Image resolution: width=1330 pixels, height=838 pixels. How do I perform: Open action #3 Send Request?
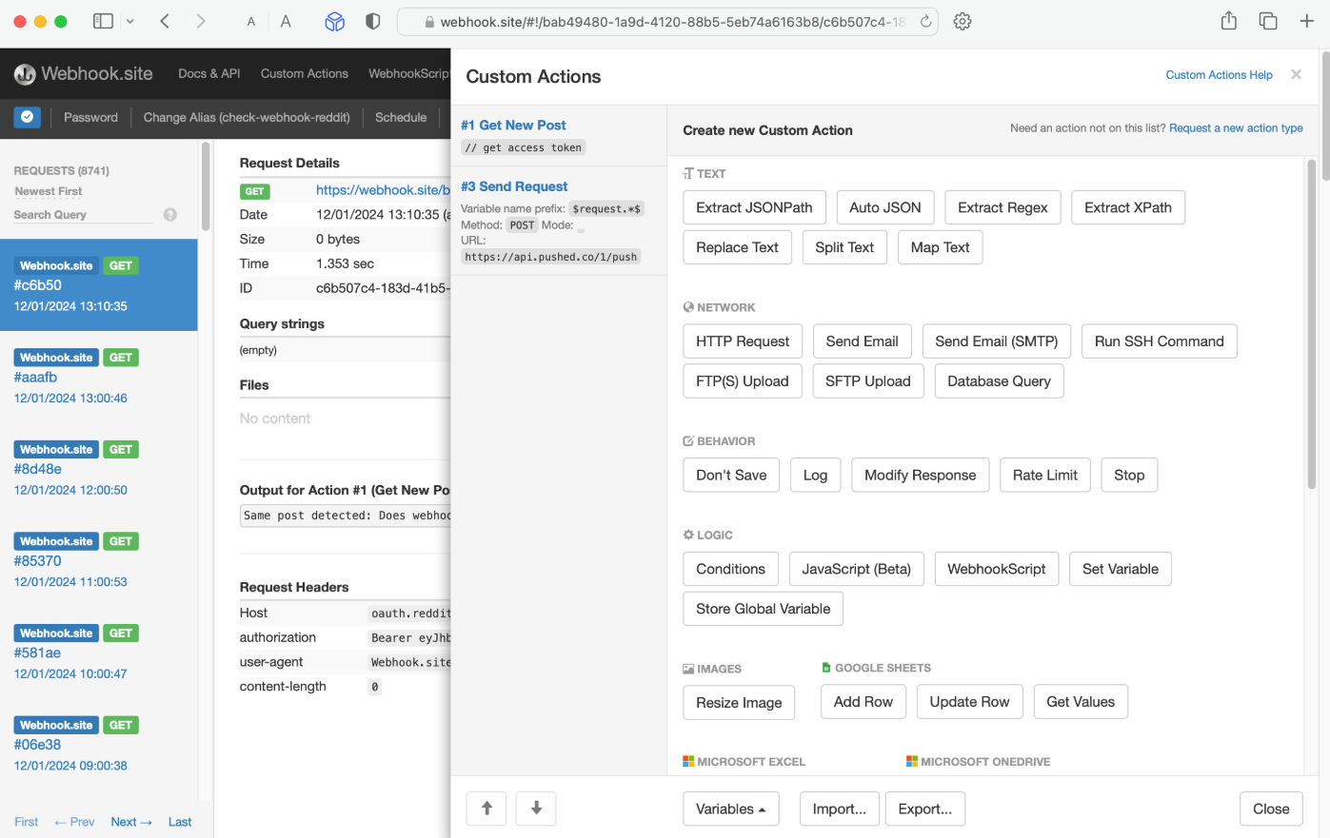click(x=514, y=186)
